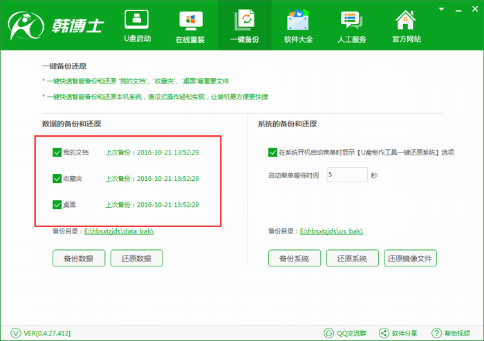Viewport: 484px width, 341px height.
Task: Open the os_bak backup directory link
Action: point(331,231)
